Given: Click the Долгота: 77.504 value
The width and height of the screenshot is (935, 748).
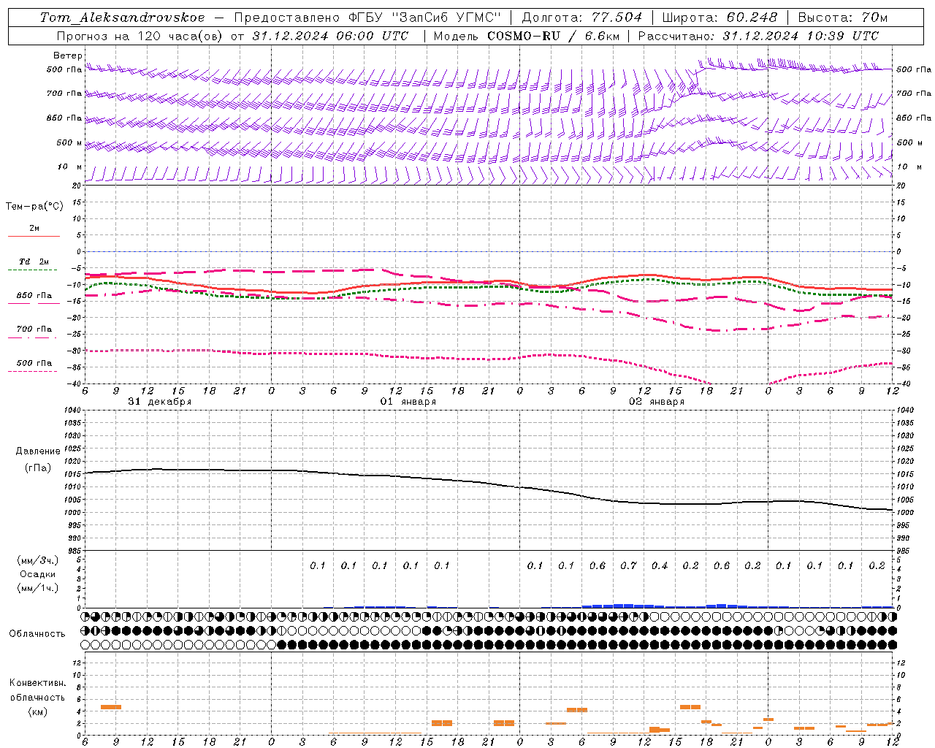Looking at the screenshot, I should (x=582, y=18).
